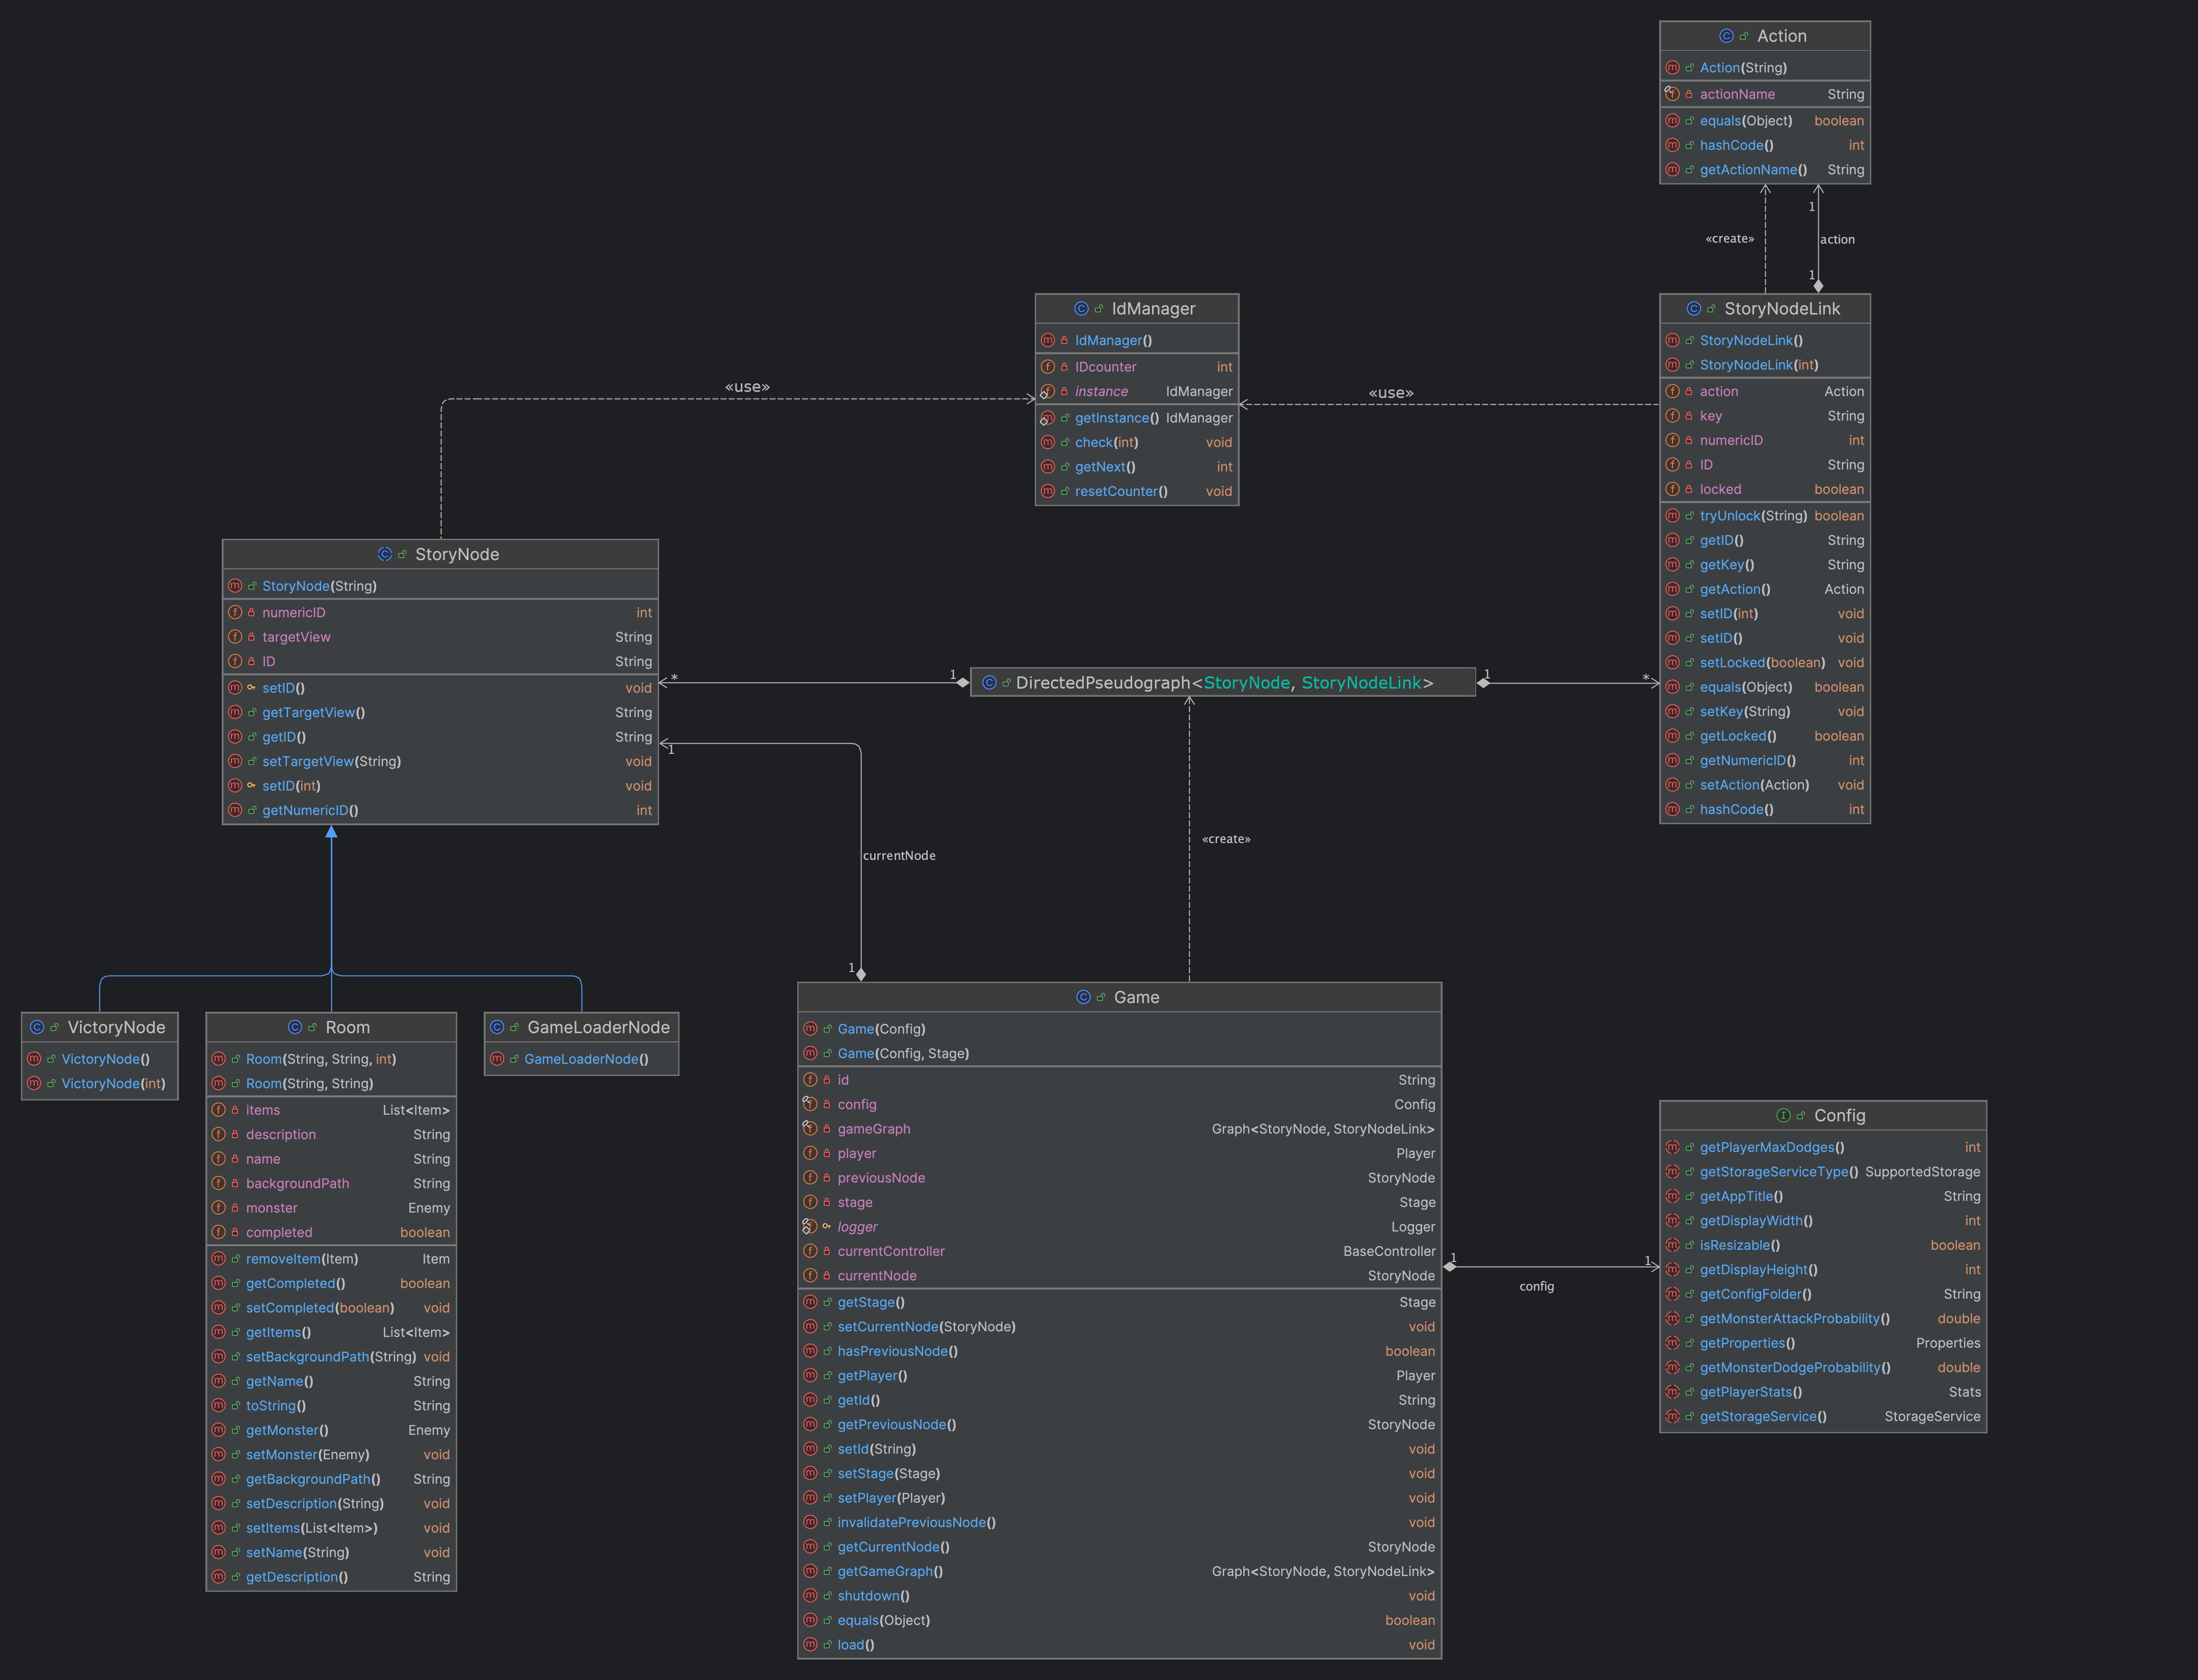
Task: Select the Action class title
Action: point(1781,36)
